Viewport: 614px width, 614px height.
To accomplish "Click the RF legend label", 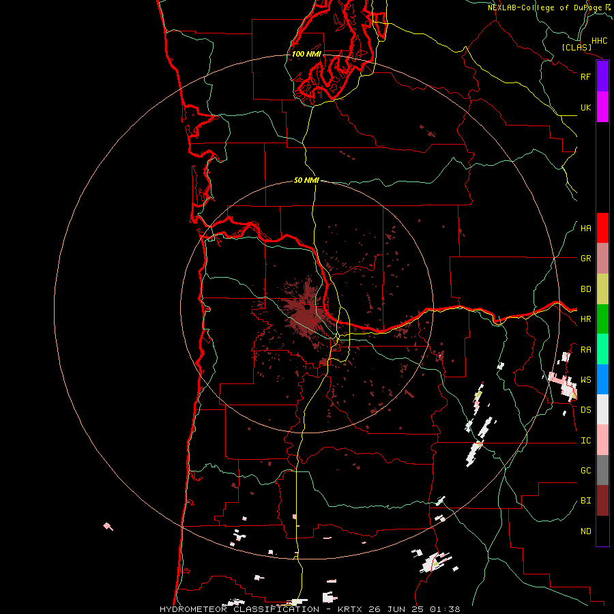I will (585, 76).
